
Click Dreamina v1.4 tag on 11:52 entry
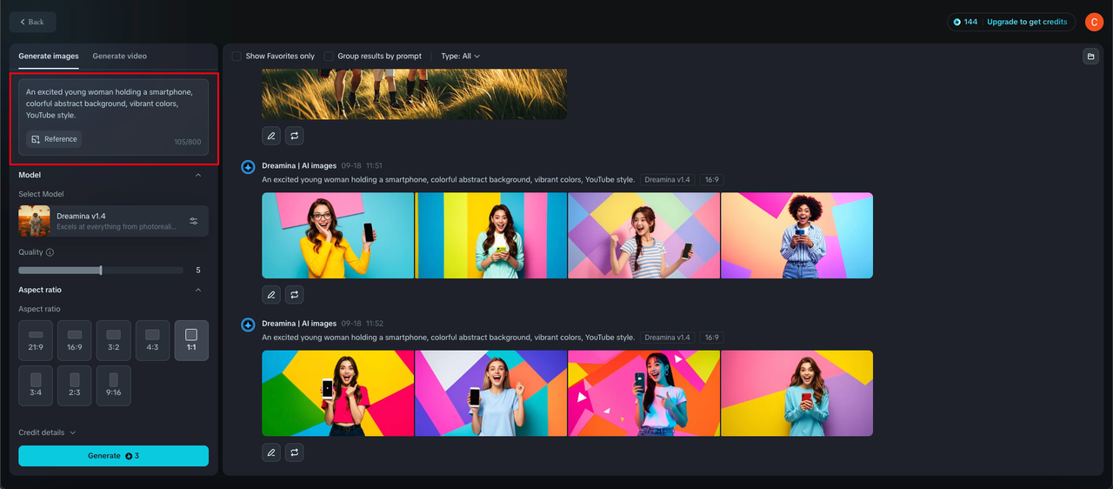coord(667,338)
